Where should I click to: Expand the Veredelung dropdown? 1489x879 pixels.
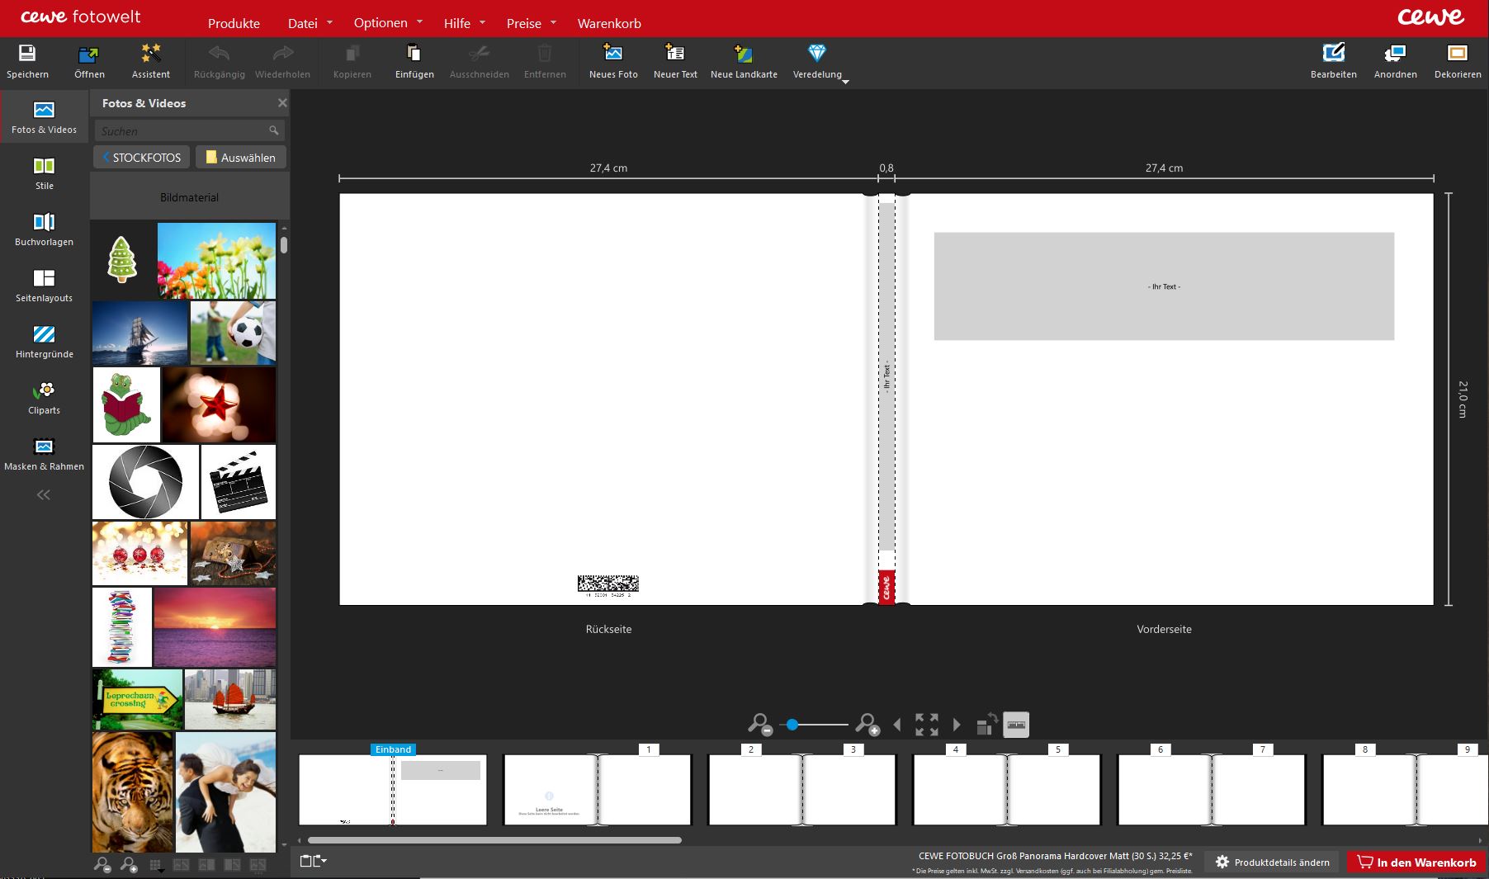[845, 81]
